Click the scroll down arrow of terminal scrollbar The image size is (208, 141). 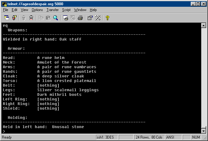coord(203,131)
